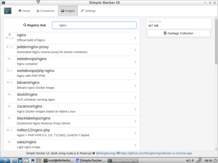Open the start menu icon on taskbar

coord(5,160)
